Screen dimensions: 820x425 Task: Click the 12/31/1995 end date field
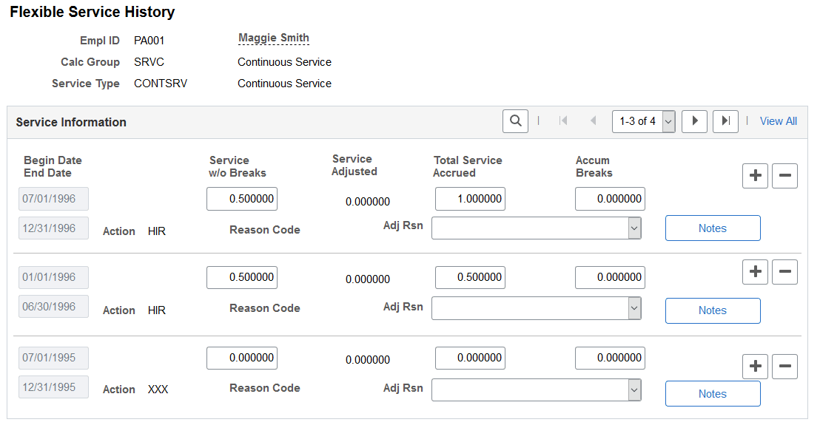[53, 387]
